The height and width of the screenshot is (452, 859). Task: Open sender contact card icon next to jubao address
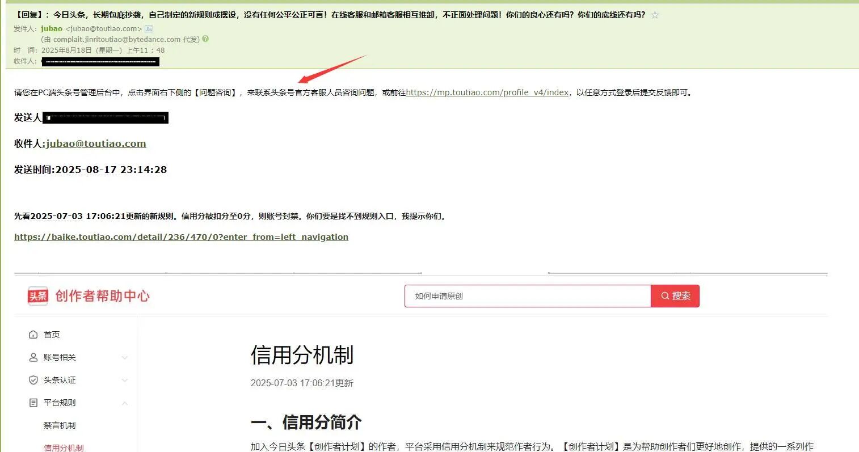pyautogui.click(x=149, y=28)
